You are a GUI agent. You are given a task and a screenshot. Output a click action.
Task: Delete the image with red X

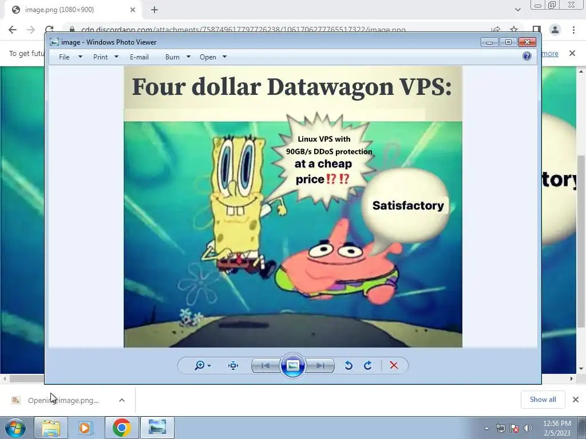[x=394, y=365]
